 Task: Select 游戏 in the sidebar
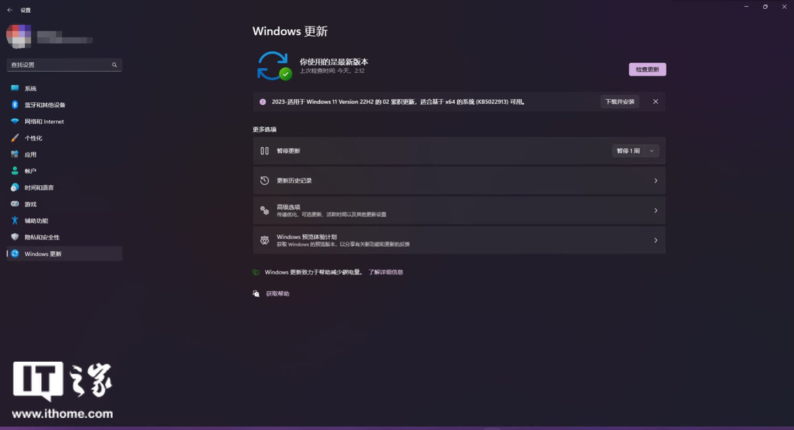65,204
